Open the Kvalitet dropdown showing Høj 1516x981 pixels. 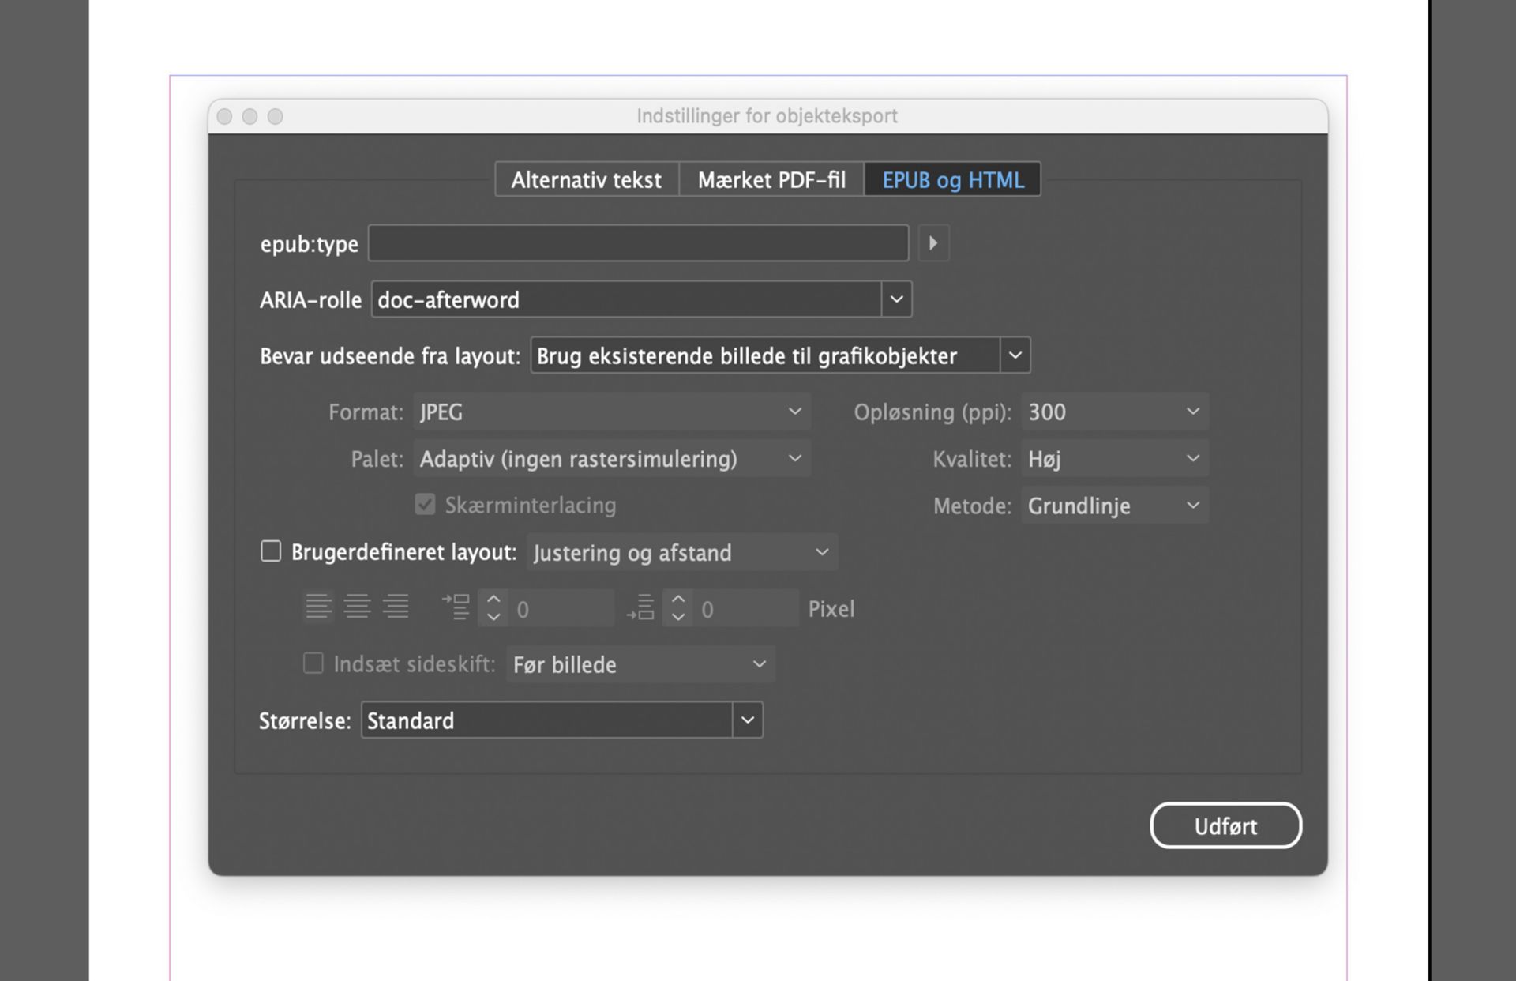tap(1192, 458)
